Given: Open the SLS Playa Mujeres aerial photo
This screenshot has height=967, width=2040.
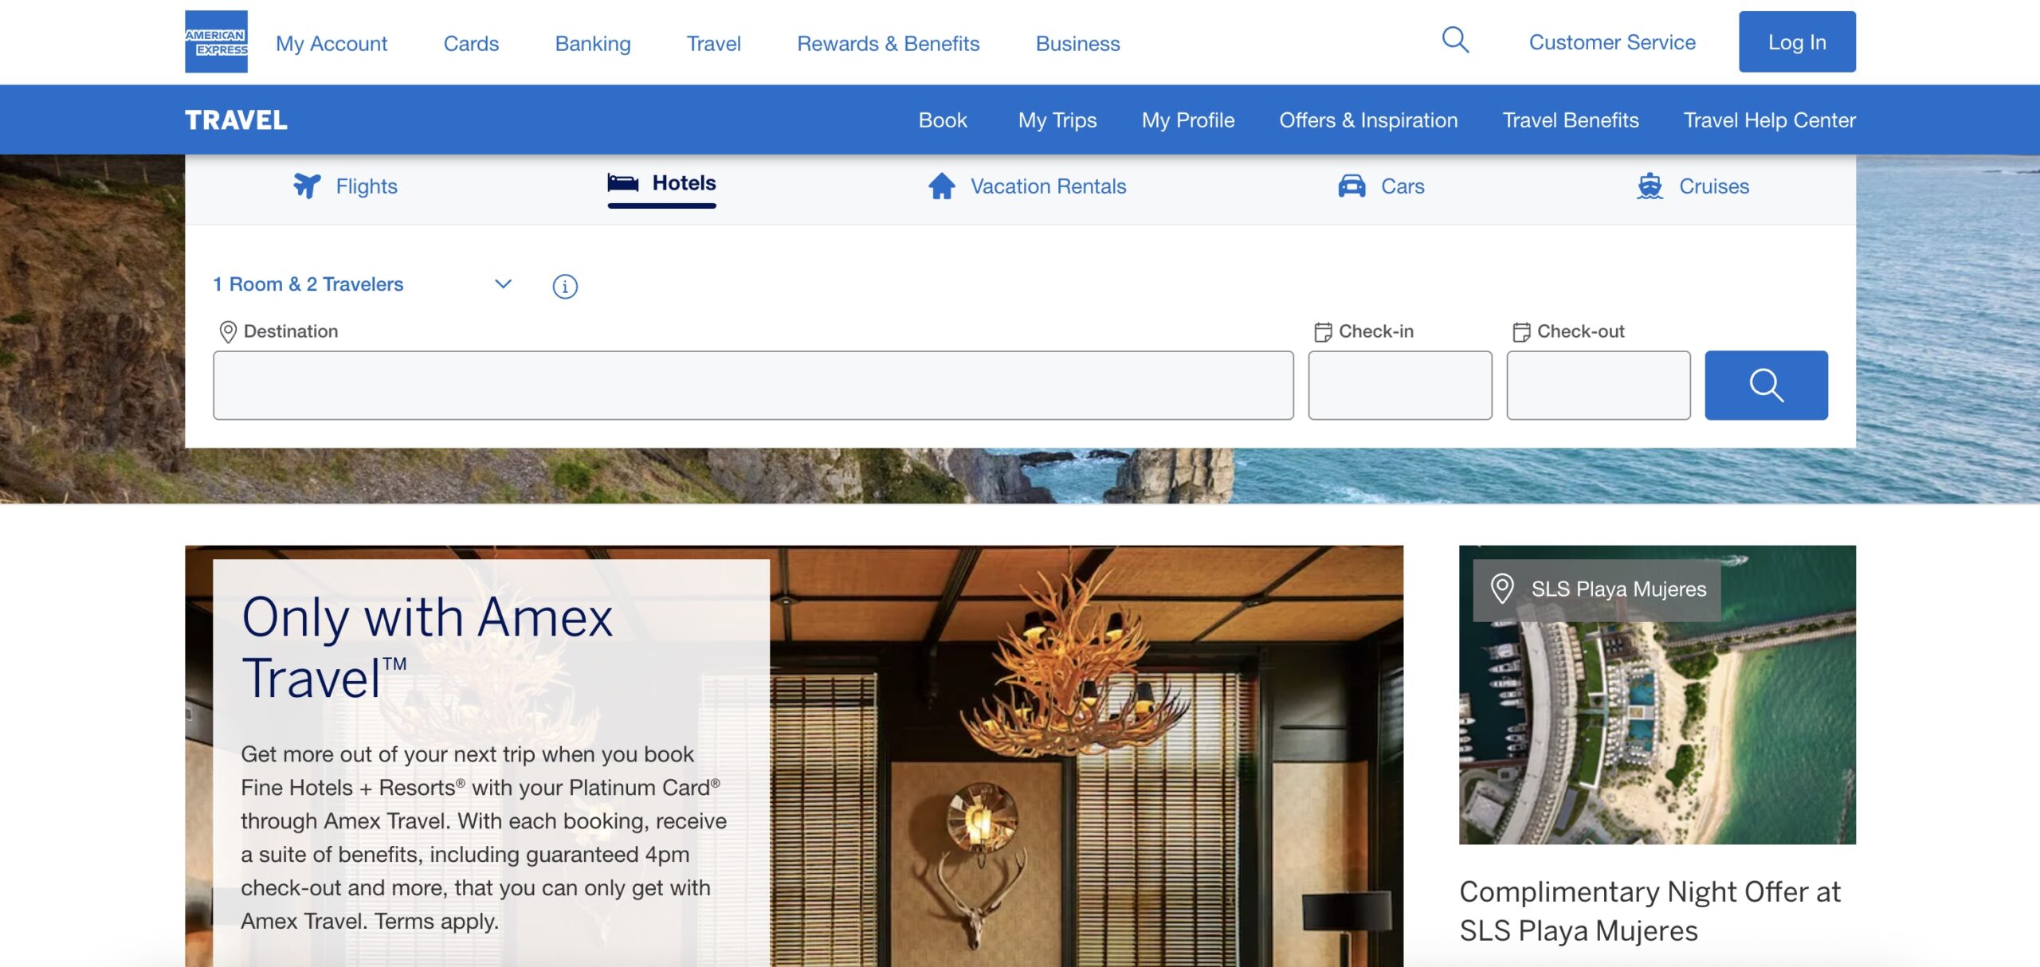Looking at the screenshot, I should point(1657,733).
